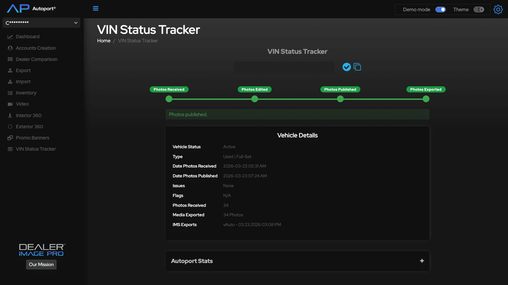Click the Photos Edited progress node

[x=255, y=99]
